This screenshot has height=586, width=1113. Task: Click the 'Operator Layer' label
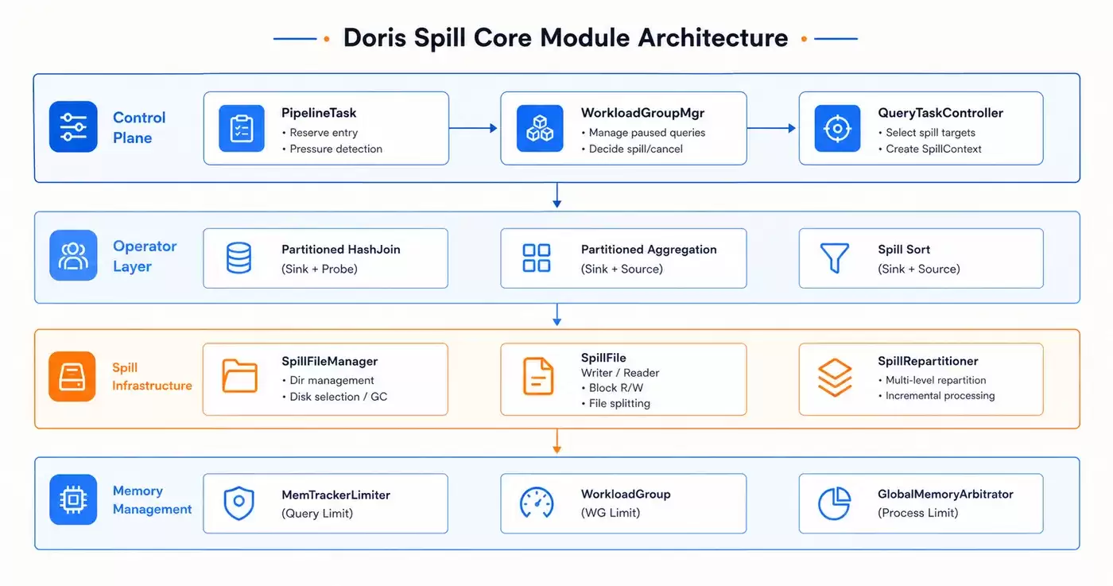click(145, 256)
